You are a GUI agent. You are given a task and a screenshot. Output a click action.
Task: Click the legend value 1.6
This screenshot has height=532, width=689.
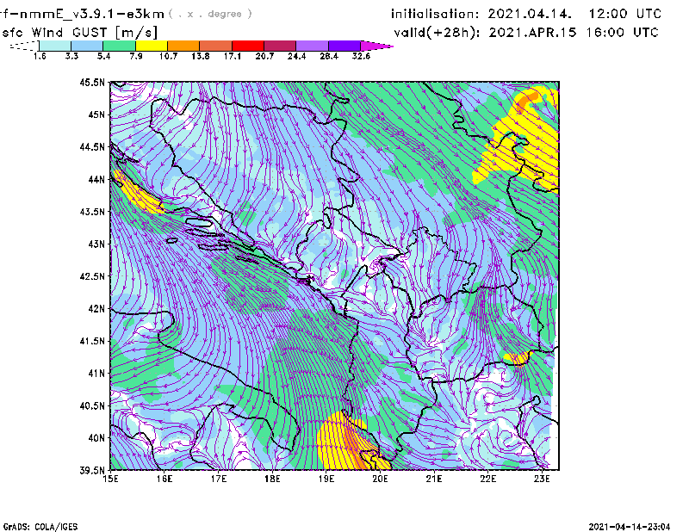(x=40, y=56)
